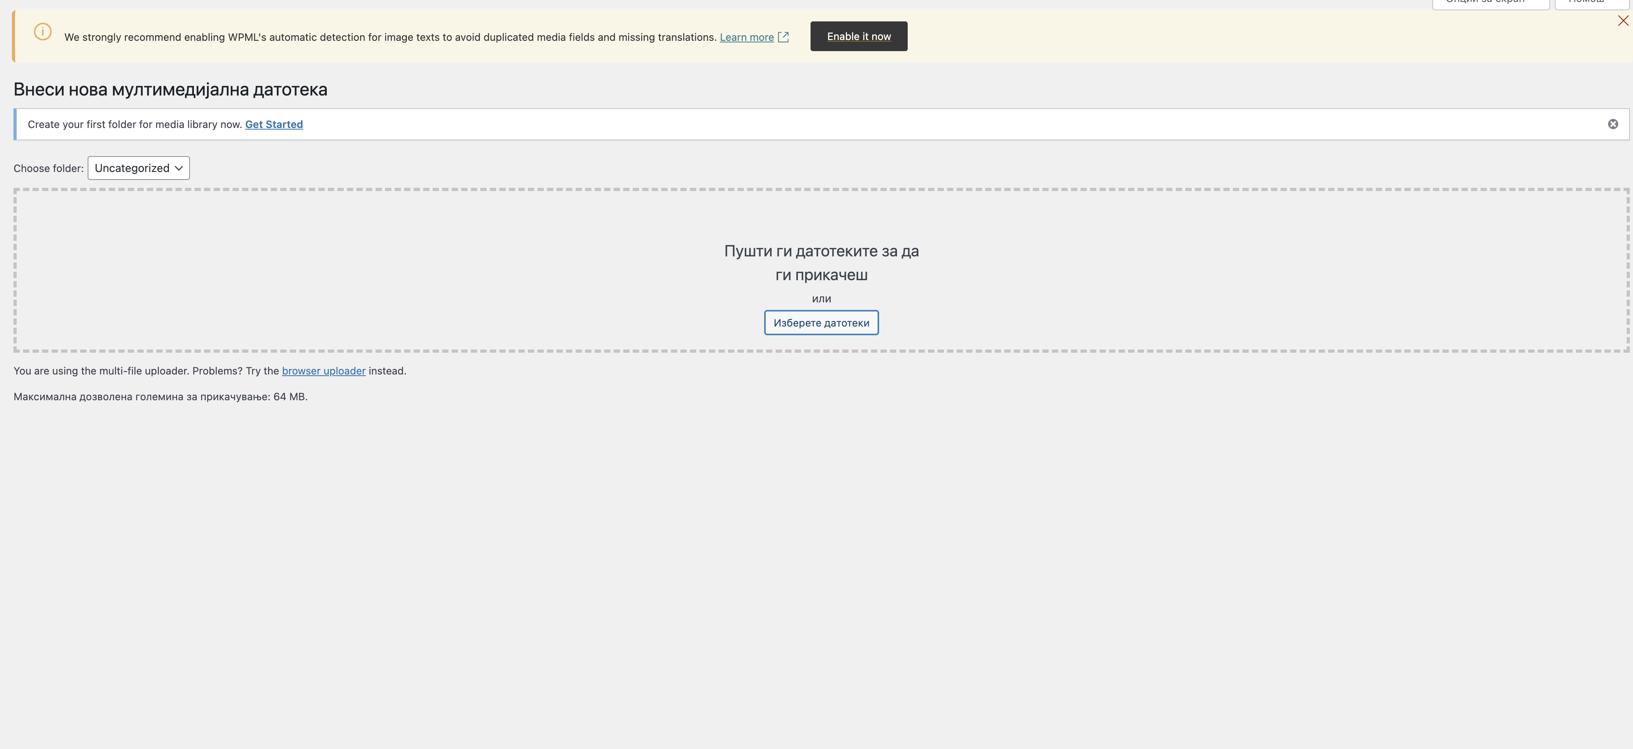Click the orange info icon in WPML notice
Image resolution: width=1633 pixels, height=749 pixels.
(42, 32)
